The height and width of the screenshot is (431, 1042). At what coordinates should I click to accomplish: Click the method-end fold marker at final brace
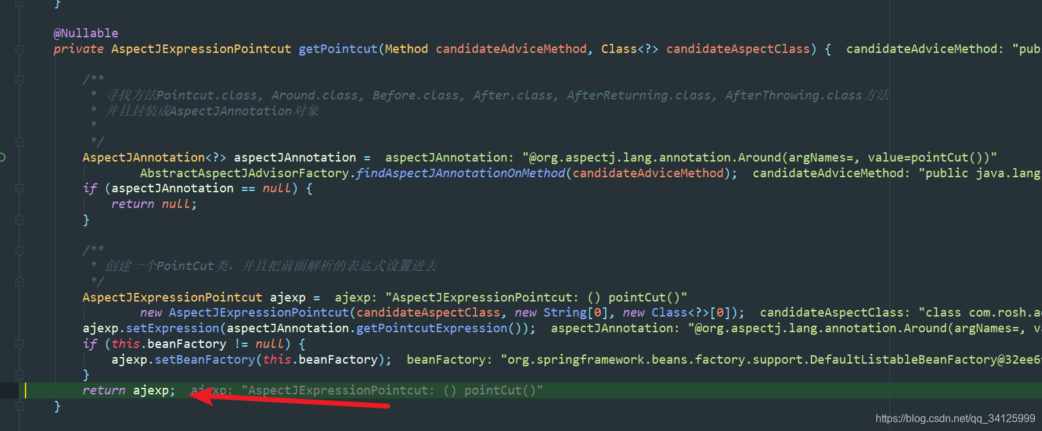click(x=19, y=406)
